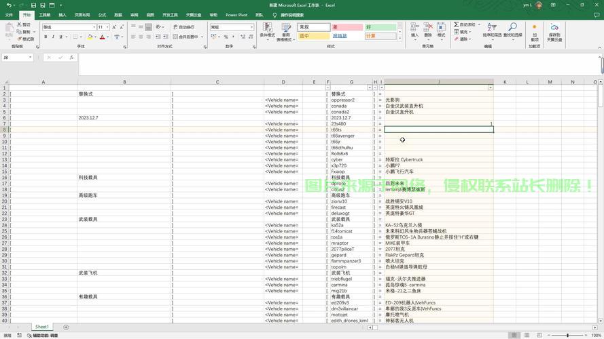Collapse the ribbon with the chevron
The image size is (604, 339).
click(x=599, y=47)
